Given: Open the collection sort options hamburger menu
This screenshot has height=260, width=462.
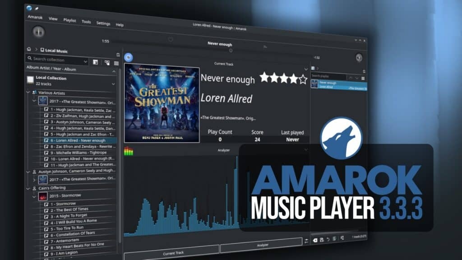Looking at the screenshot, I should 116,63.
